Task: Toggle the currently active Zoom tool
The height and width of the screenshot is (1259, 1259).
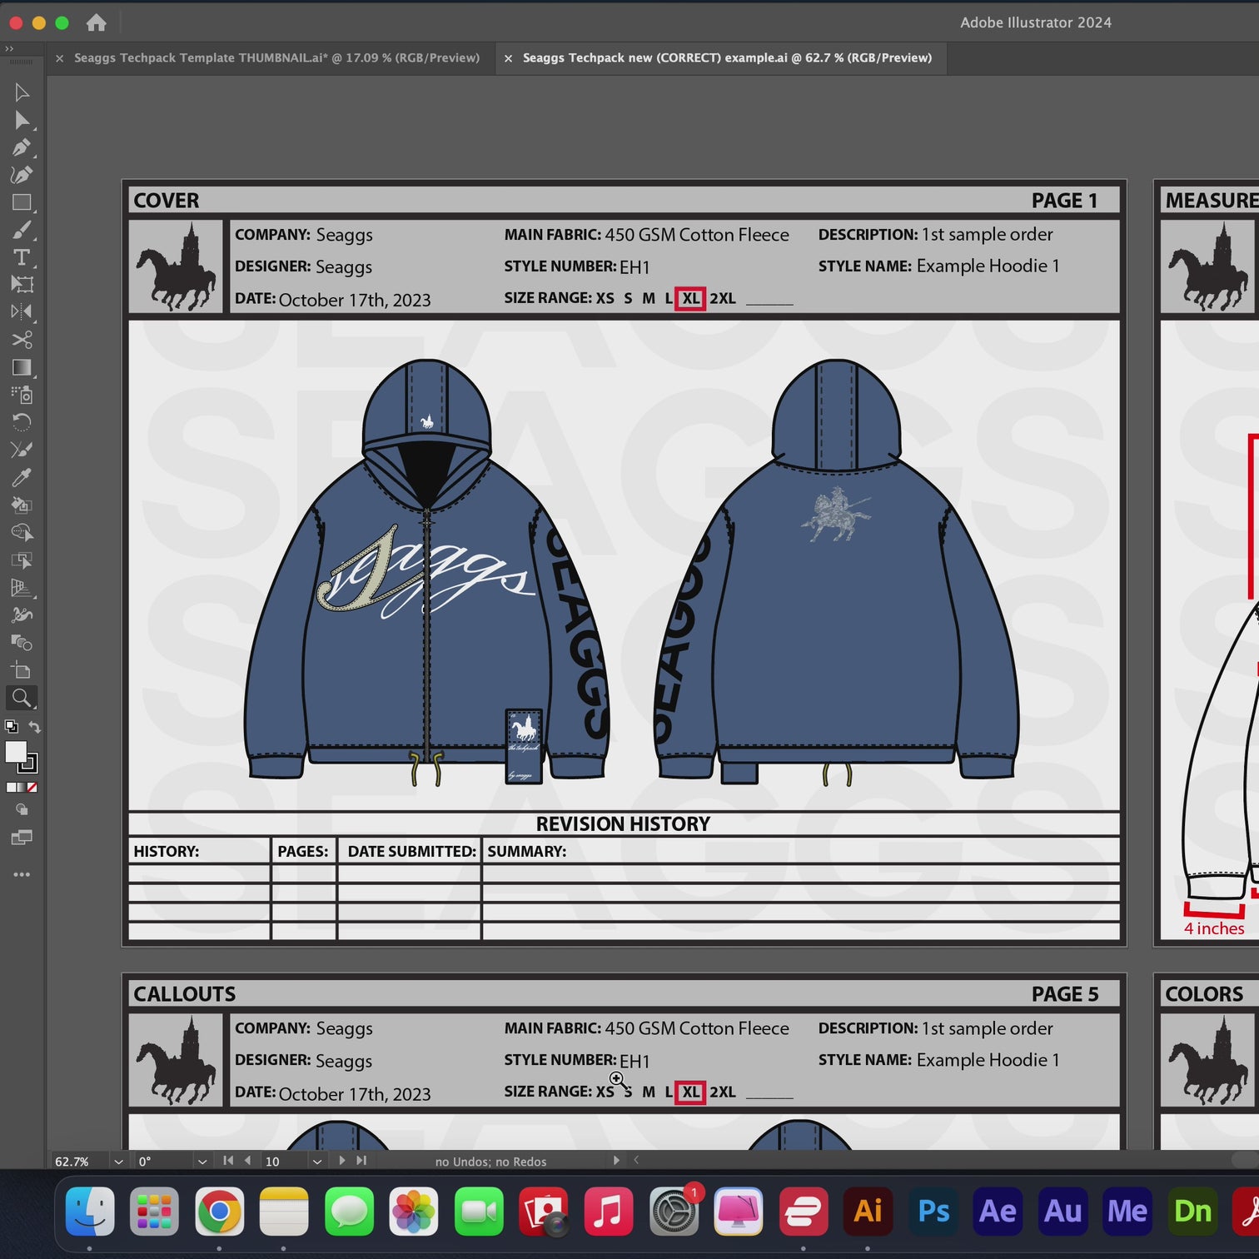Action: pyautogui.click(x=22, y=698)
